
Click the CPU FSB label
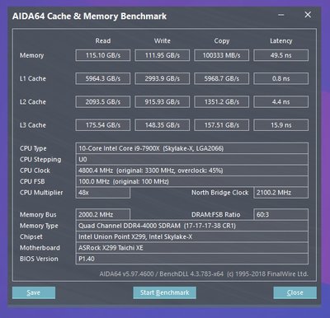click(32, 181)
